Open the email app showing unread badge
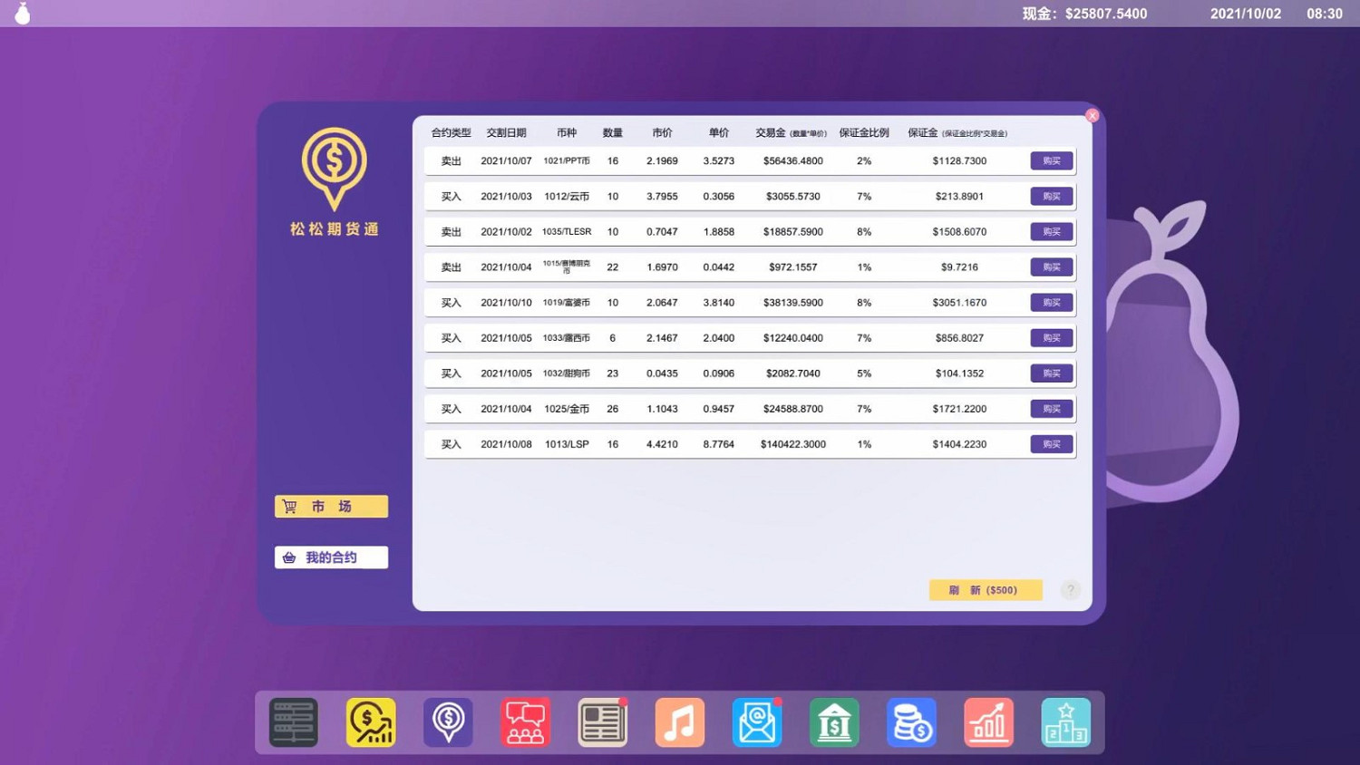Image resolution: width=1360 pixels, height=765 pixels. 756,722
